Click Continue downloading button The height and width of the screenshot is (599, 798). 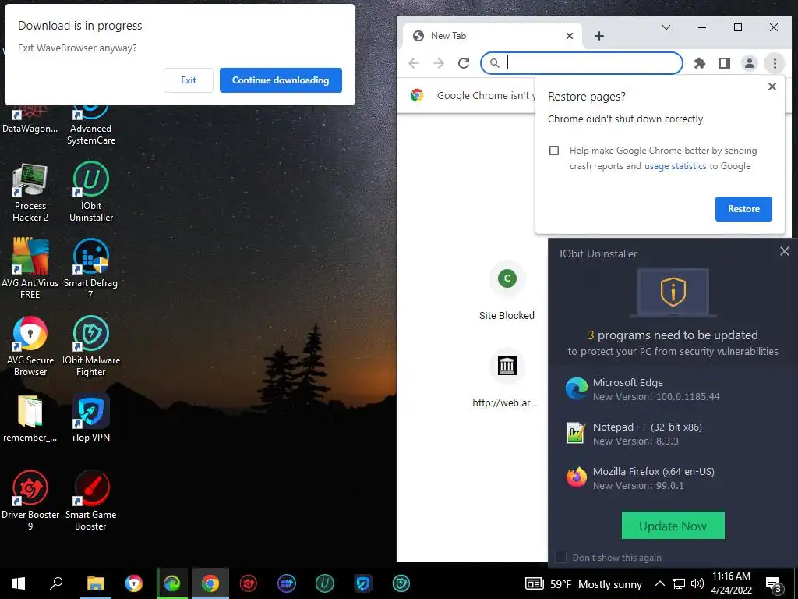point(281,80)
